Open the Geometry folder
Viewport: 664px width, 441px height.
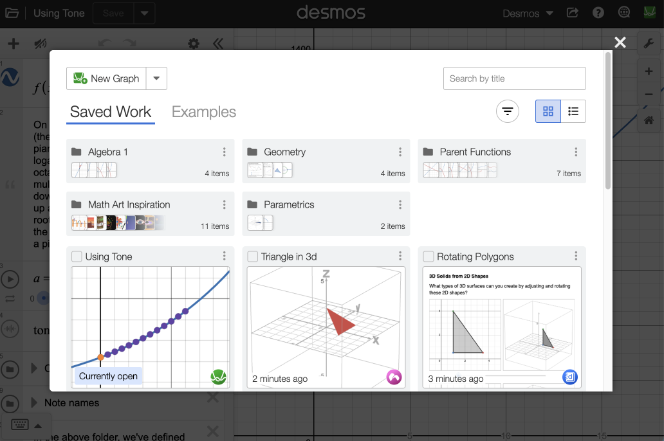326,161
